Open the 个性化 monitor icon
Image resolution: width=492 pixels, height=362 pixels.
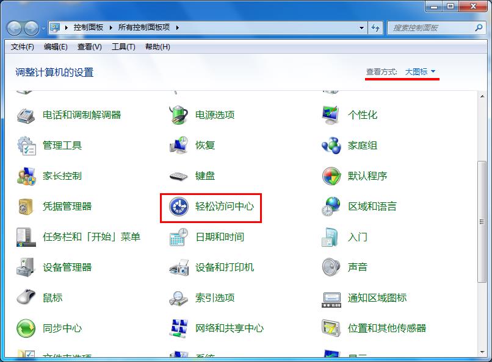pos(331,115)
